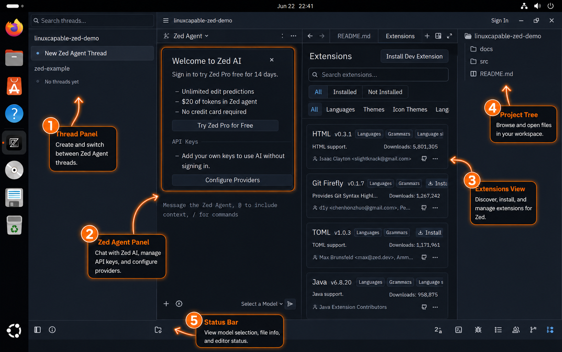
Task: Expand the Zed Agent dropdown
Action: click(x=191, y=36)
